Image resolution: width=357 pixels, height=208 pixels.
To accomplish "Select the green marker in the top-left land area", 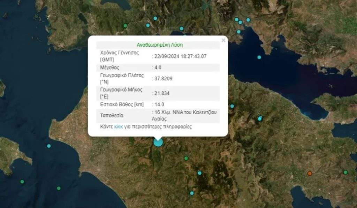I will [125, 25].
